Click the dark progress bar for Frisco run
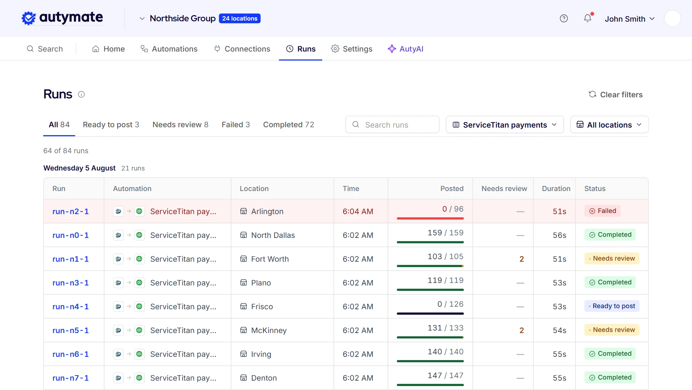The width and height of the screenshot is (692, 390). point(430,314)
